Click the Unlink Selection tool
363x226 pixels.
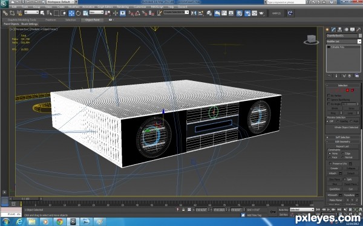point(12,13)
